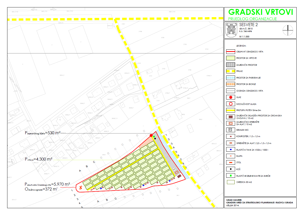Click the north arrow compass symbol
The image size is (302, 211).
tap(288, 30)
